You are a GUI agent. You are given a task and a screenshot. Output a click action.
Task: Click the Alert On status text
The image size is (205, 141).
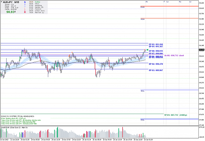click(25, 128)
